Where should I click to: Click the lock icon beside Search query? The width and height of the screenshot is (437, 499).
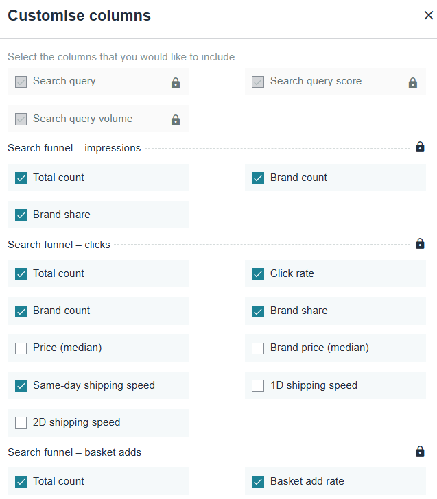click(176, 83)
